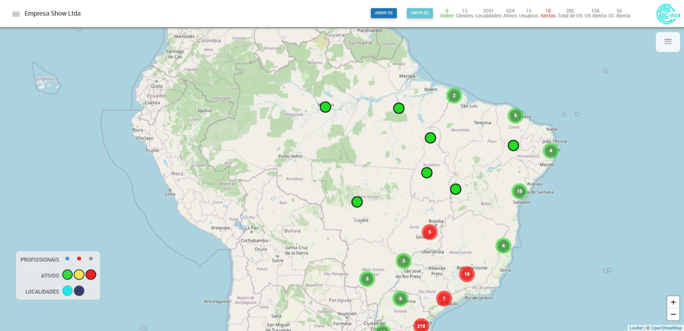Toggle the yellow Ativos legend circle
Screen dimensions: 684x331
point(79,275)
